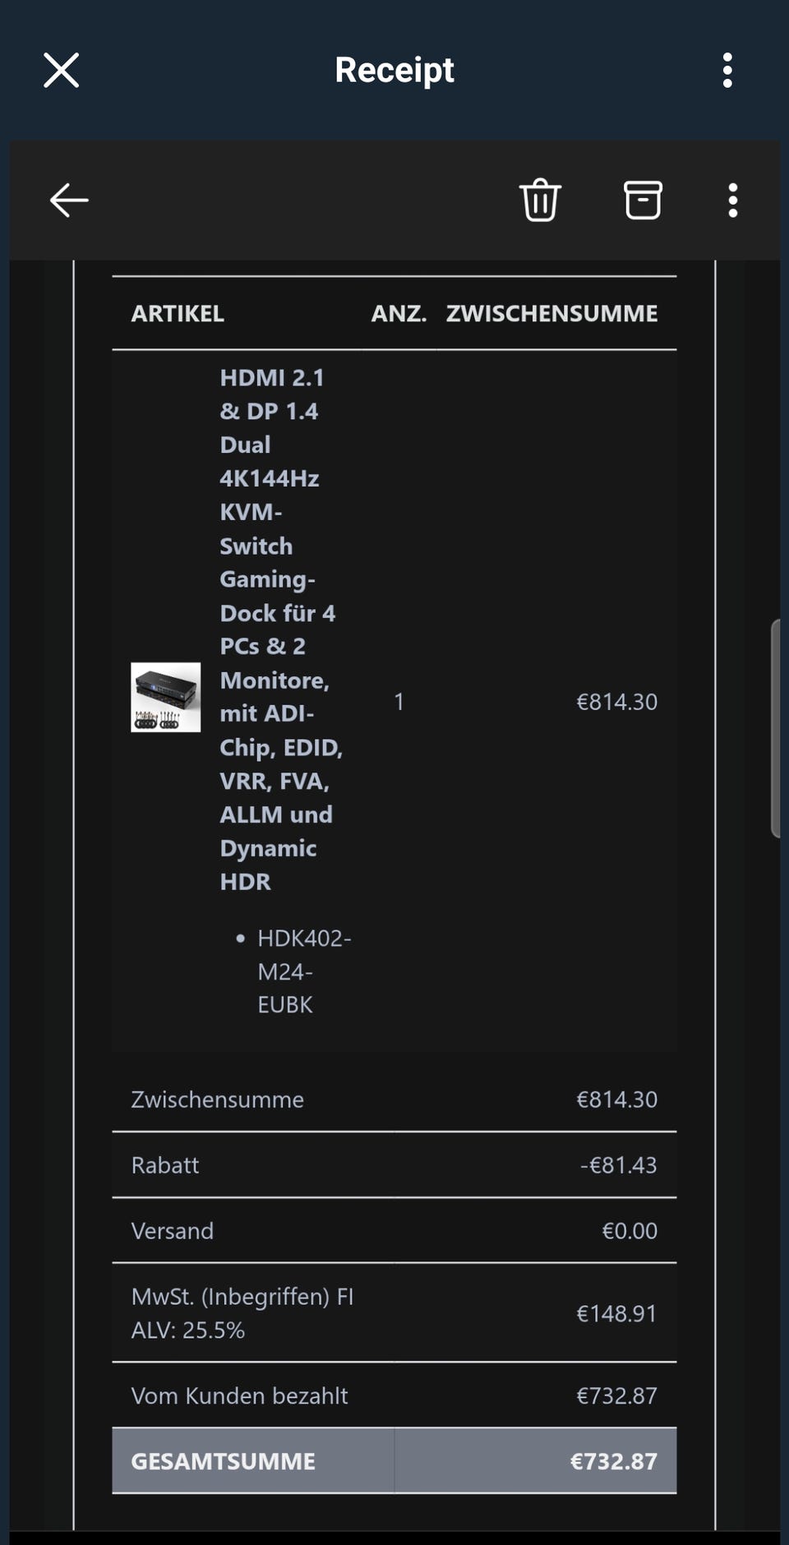Select the Rabatt discount row
Image resolution: width=789 pixels, height=1545 pixels.
(394, 1165)
